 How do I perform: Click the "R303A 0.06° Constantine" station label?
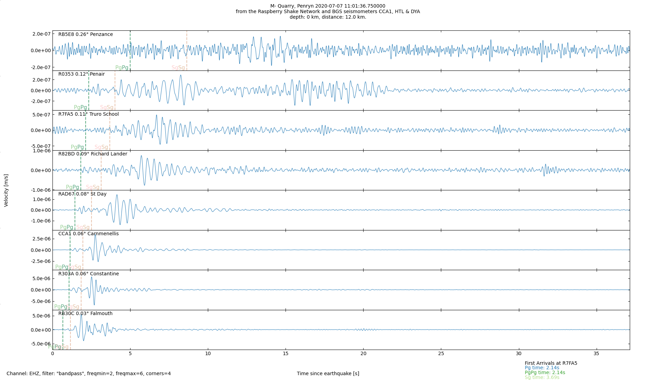pos(88,274)
